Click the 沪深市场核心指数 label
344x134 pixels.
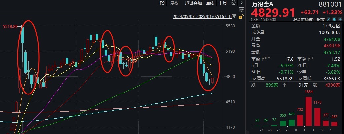tap(309, 19)
